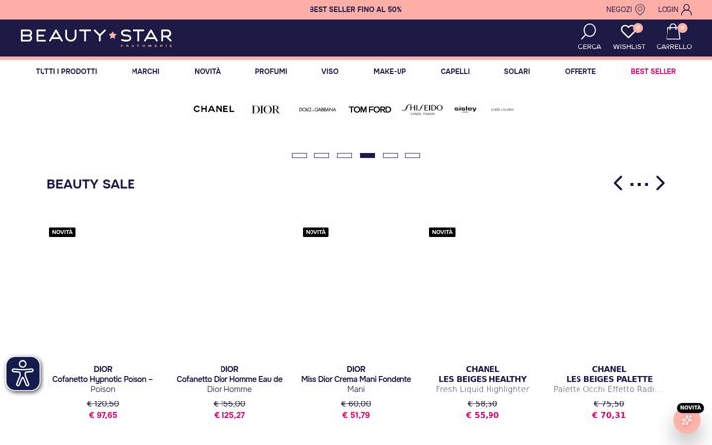
Task: Go to third banner slide indicator
Action: pos(344,156)
